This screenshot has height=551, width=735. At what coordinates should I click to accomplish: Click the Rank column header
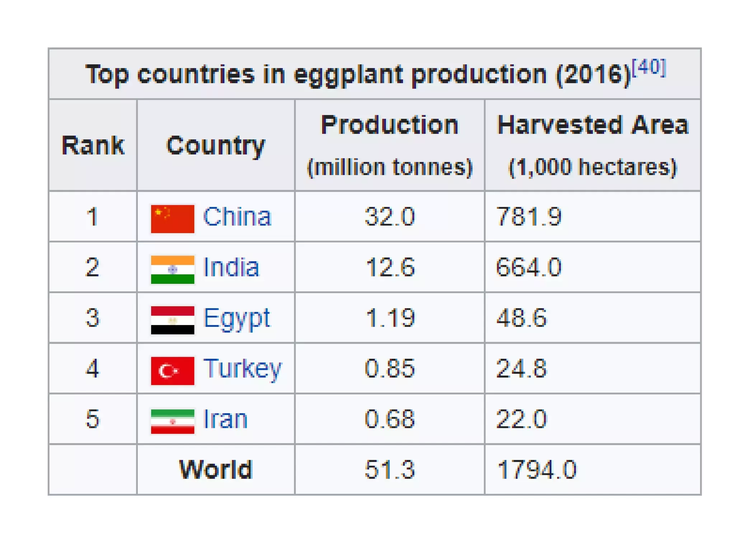93,145
